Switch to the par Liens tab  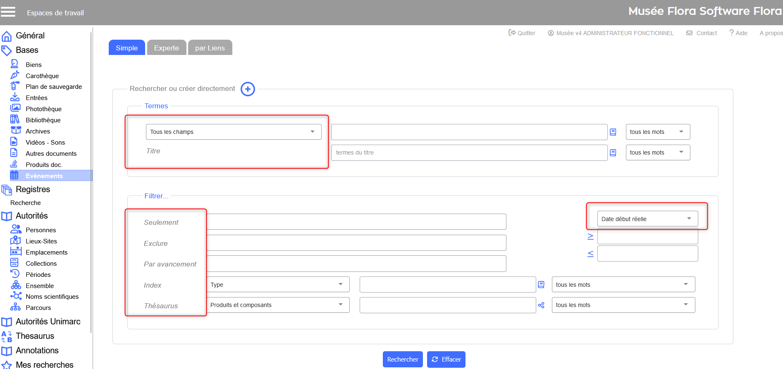click(x=210, y=48)
